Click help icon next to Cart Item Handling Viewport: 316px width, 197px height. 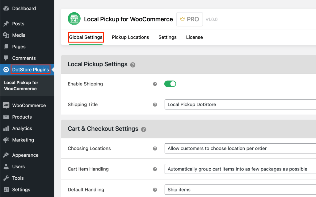click(155, 169)
